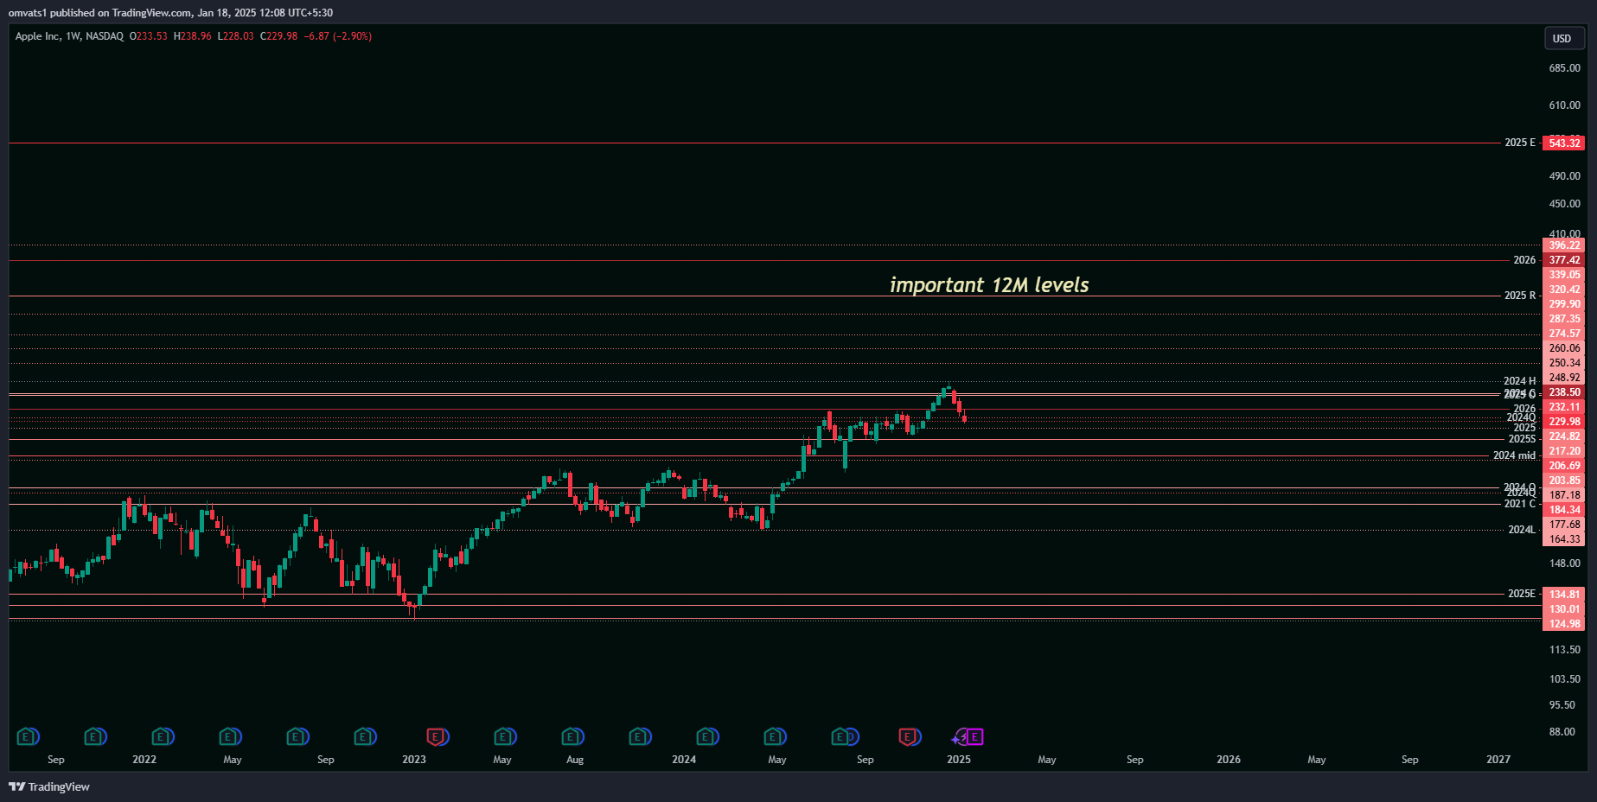Open the earnings marker just right of the 2024 label

706,737
